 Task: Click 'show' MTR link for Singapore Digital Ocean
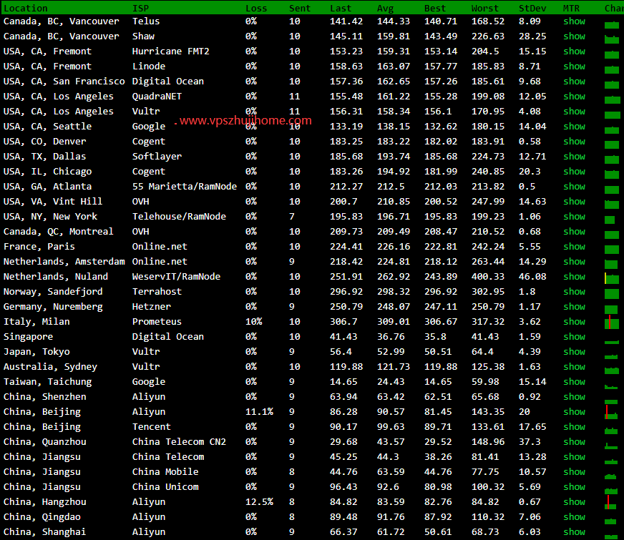point(574,337)
